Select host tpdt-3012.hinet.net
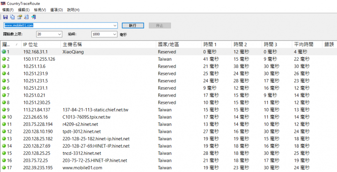 81,132
